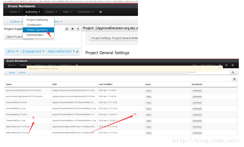Open the guvnor-asset-mgmt-project-6.3.0.Final.jar artifact
244x147 pixels.
[149, 91]
